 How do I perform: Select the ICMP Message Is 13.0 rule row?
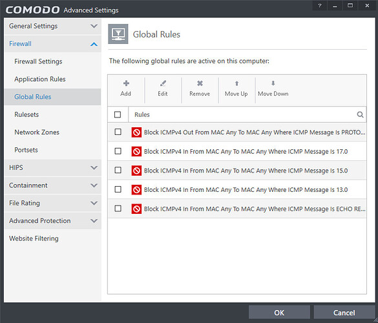(237, 189)
